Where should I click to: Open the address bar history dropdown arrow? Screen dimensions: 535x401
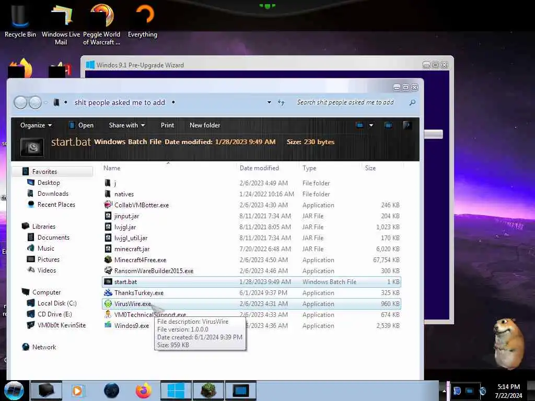tap(269, 102)
